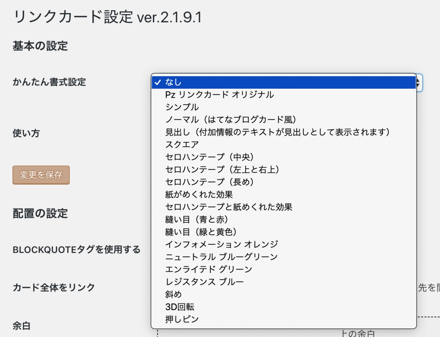Click かんたん書式設定 dropdown stepper arrows
Screen dimensions: 440x337
point(419,82)
